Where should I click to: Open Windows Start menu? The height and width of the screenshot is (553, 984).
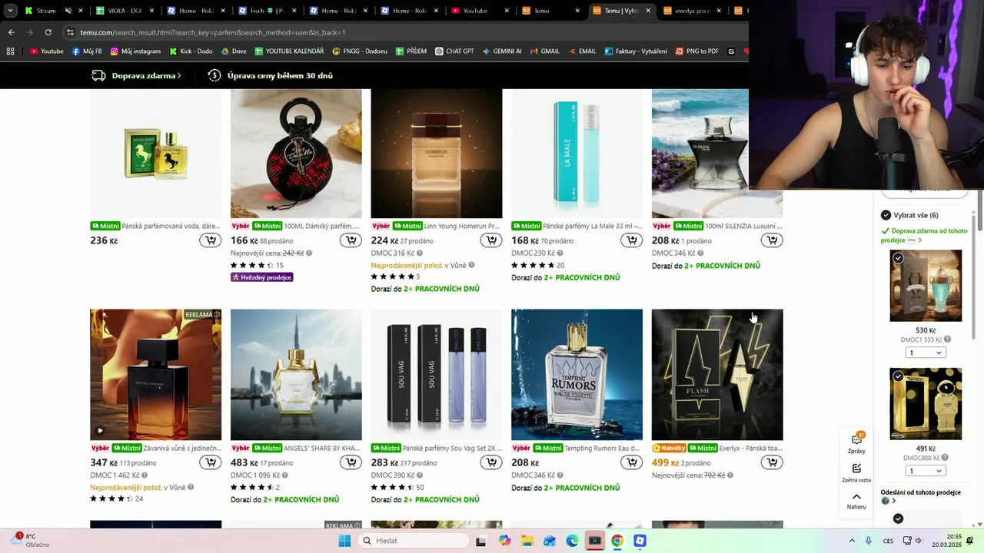[344, 541]
